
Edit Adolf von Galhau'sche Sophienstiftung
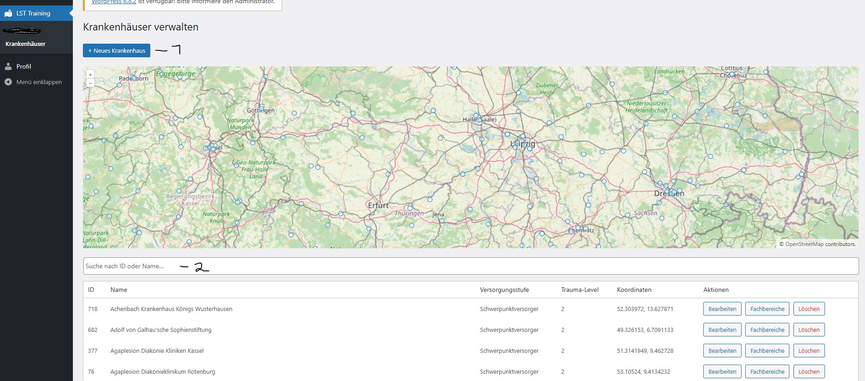coord(722,330)
